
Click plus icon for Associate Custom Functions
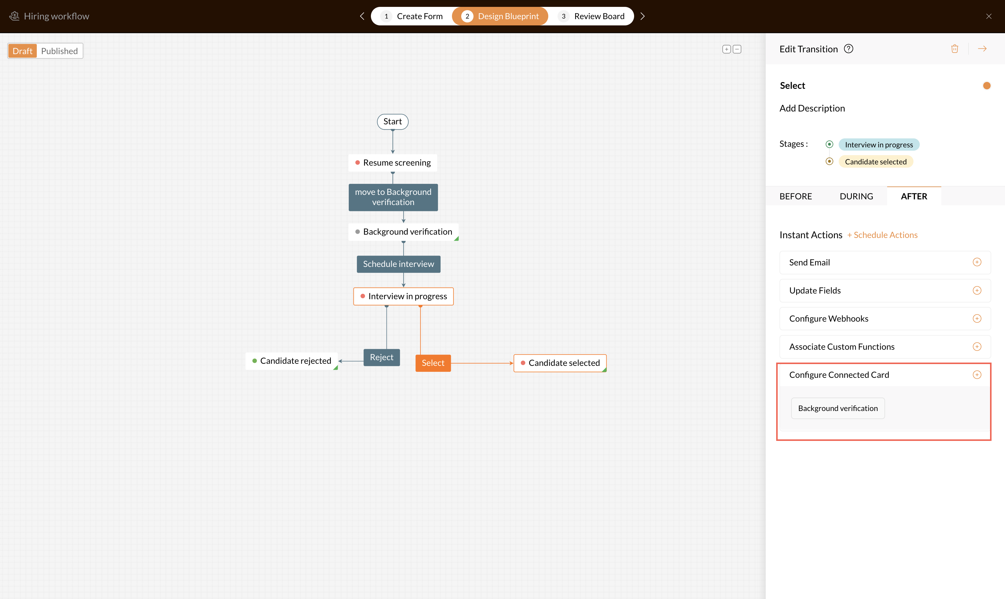click(977, 347)
